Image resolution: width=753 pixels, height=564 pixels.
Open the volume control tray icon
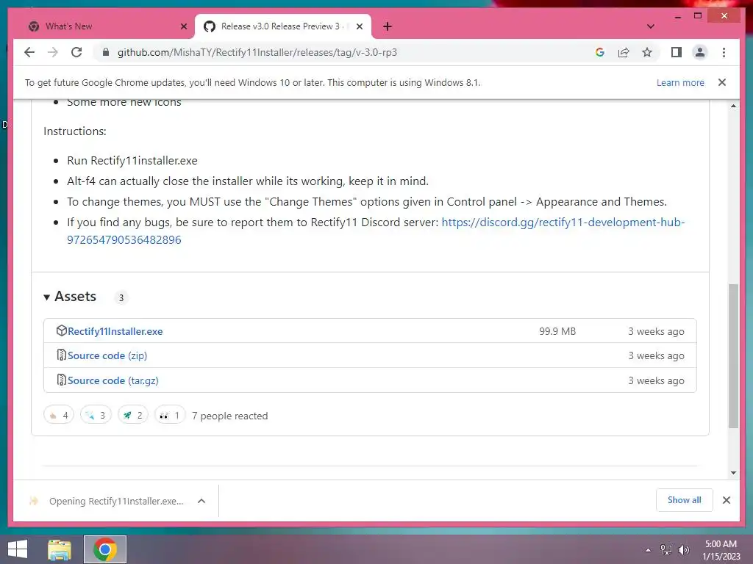[684, 550]
